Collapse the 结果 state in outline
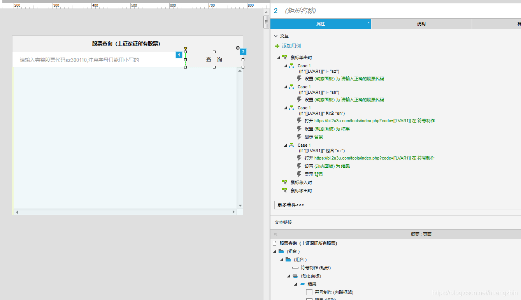The height and width of the screenshot is (300, 521). coord(295,284)
